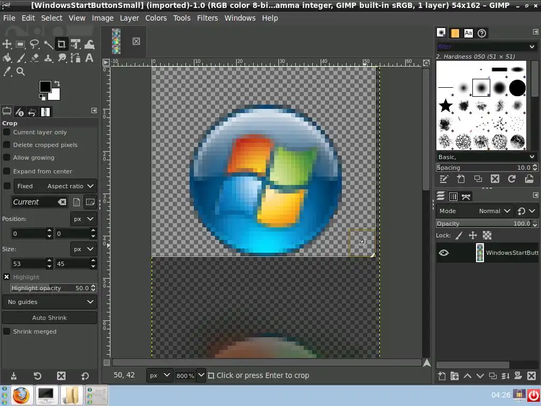Set landscape orientation for fixed aspect
Viewport: 541px width, 406px height.
click(x=90, y=202)
